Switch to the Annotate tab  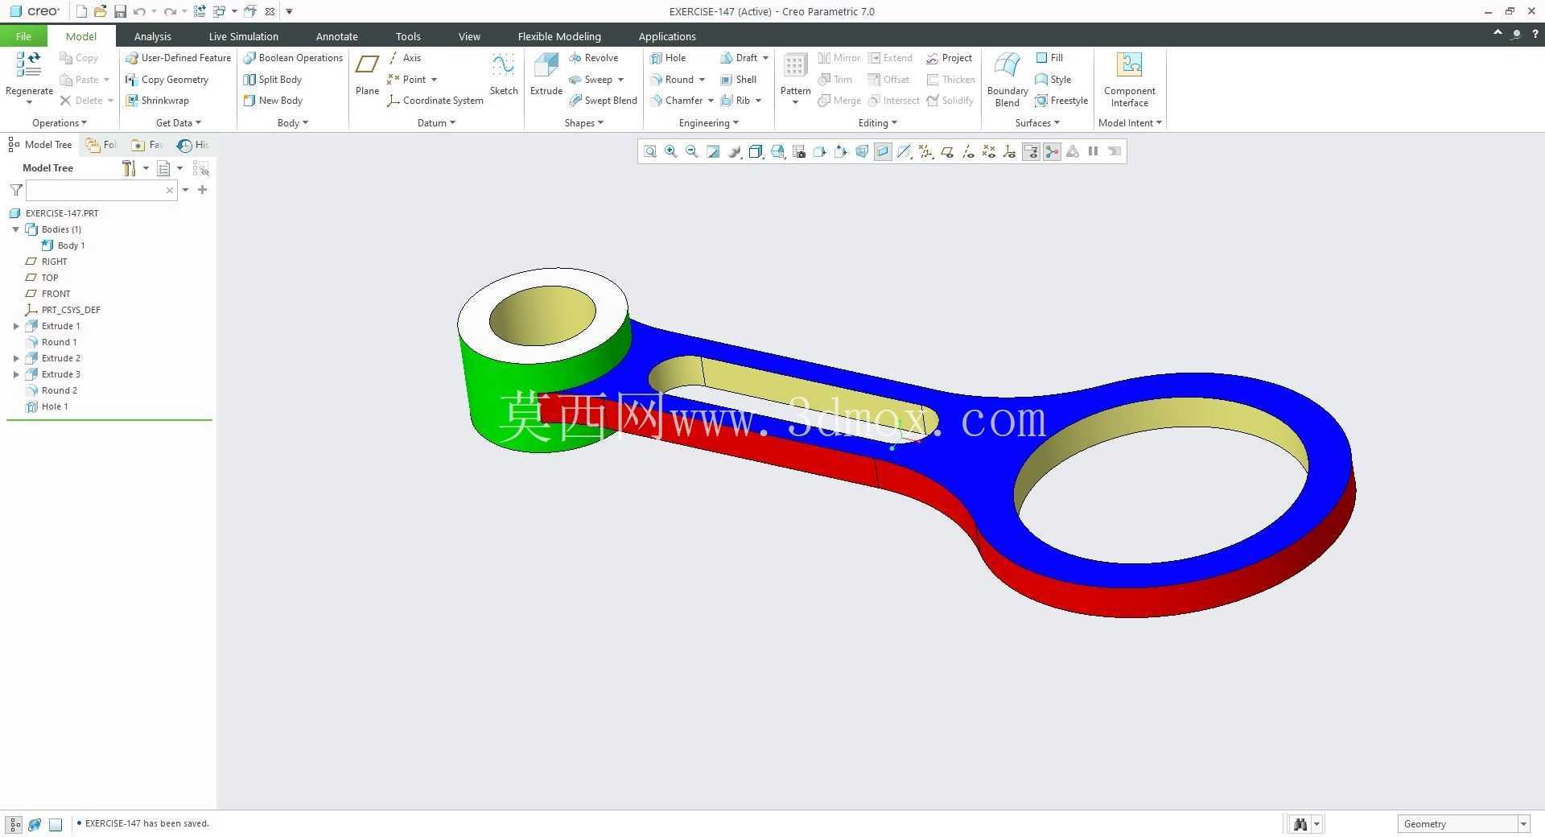click(x=336, y=36)
